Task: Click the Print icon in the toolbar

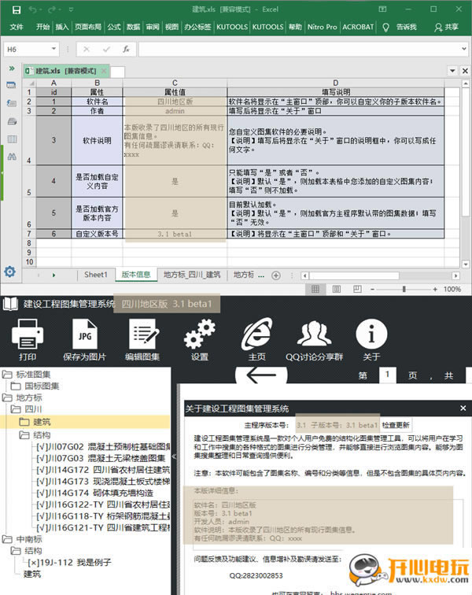Action: (28, 334)
